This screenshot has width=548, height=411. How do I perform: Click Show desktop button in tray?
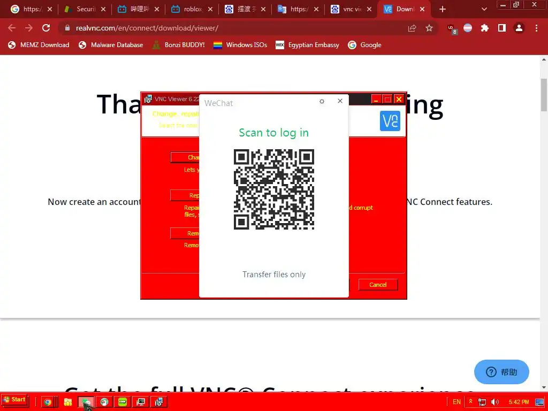click(x=539, y=402)
